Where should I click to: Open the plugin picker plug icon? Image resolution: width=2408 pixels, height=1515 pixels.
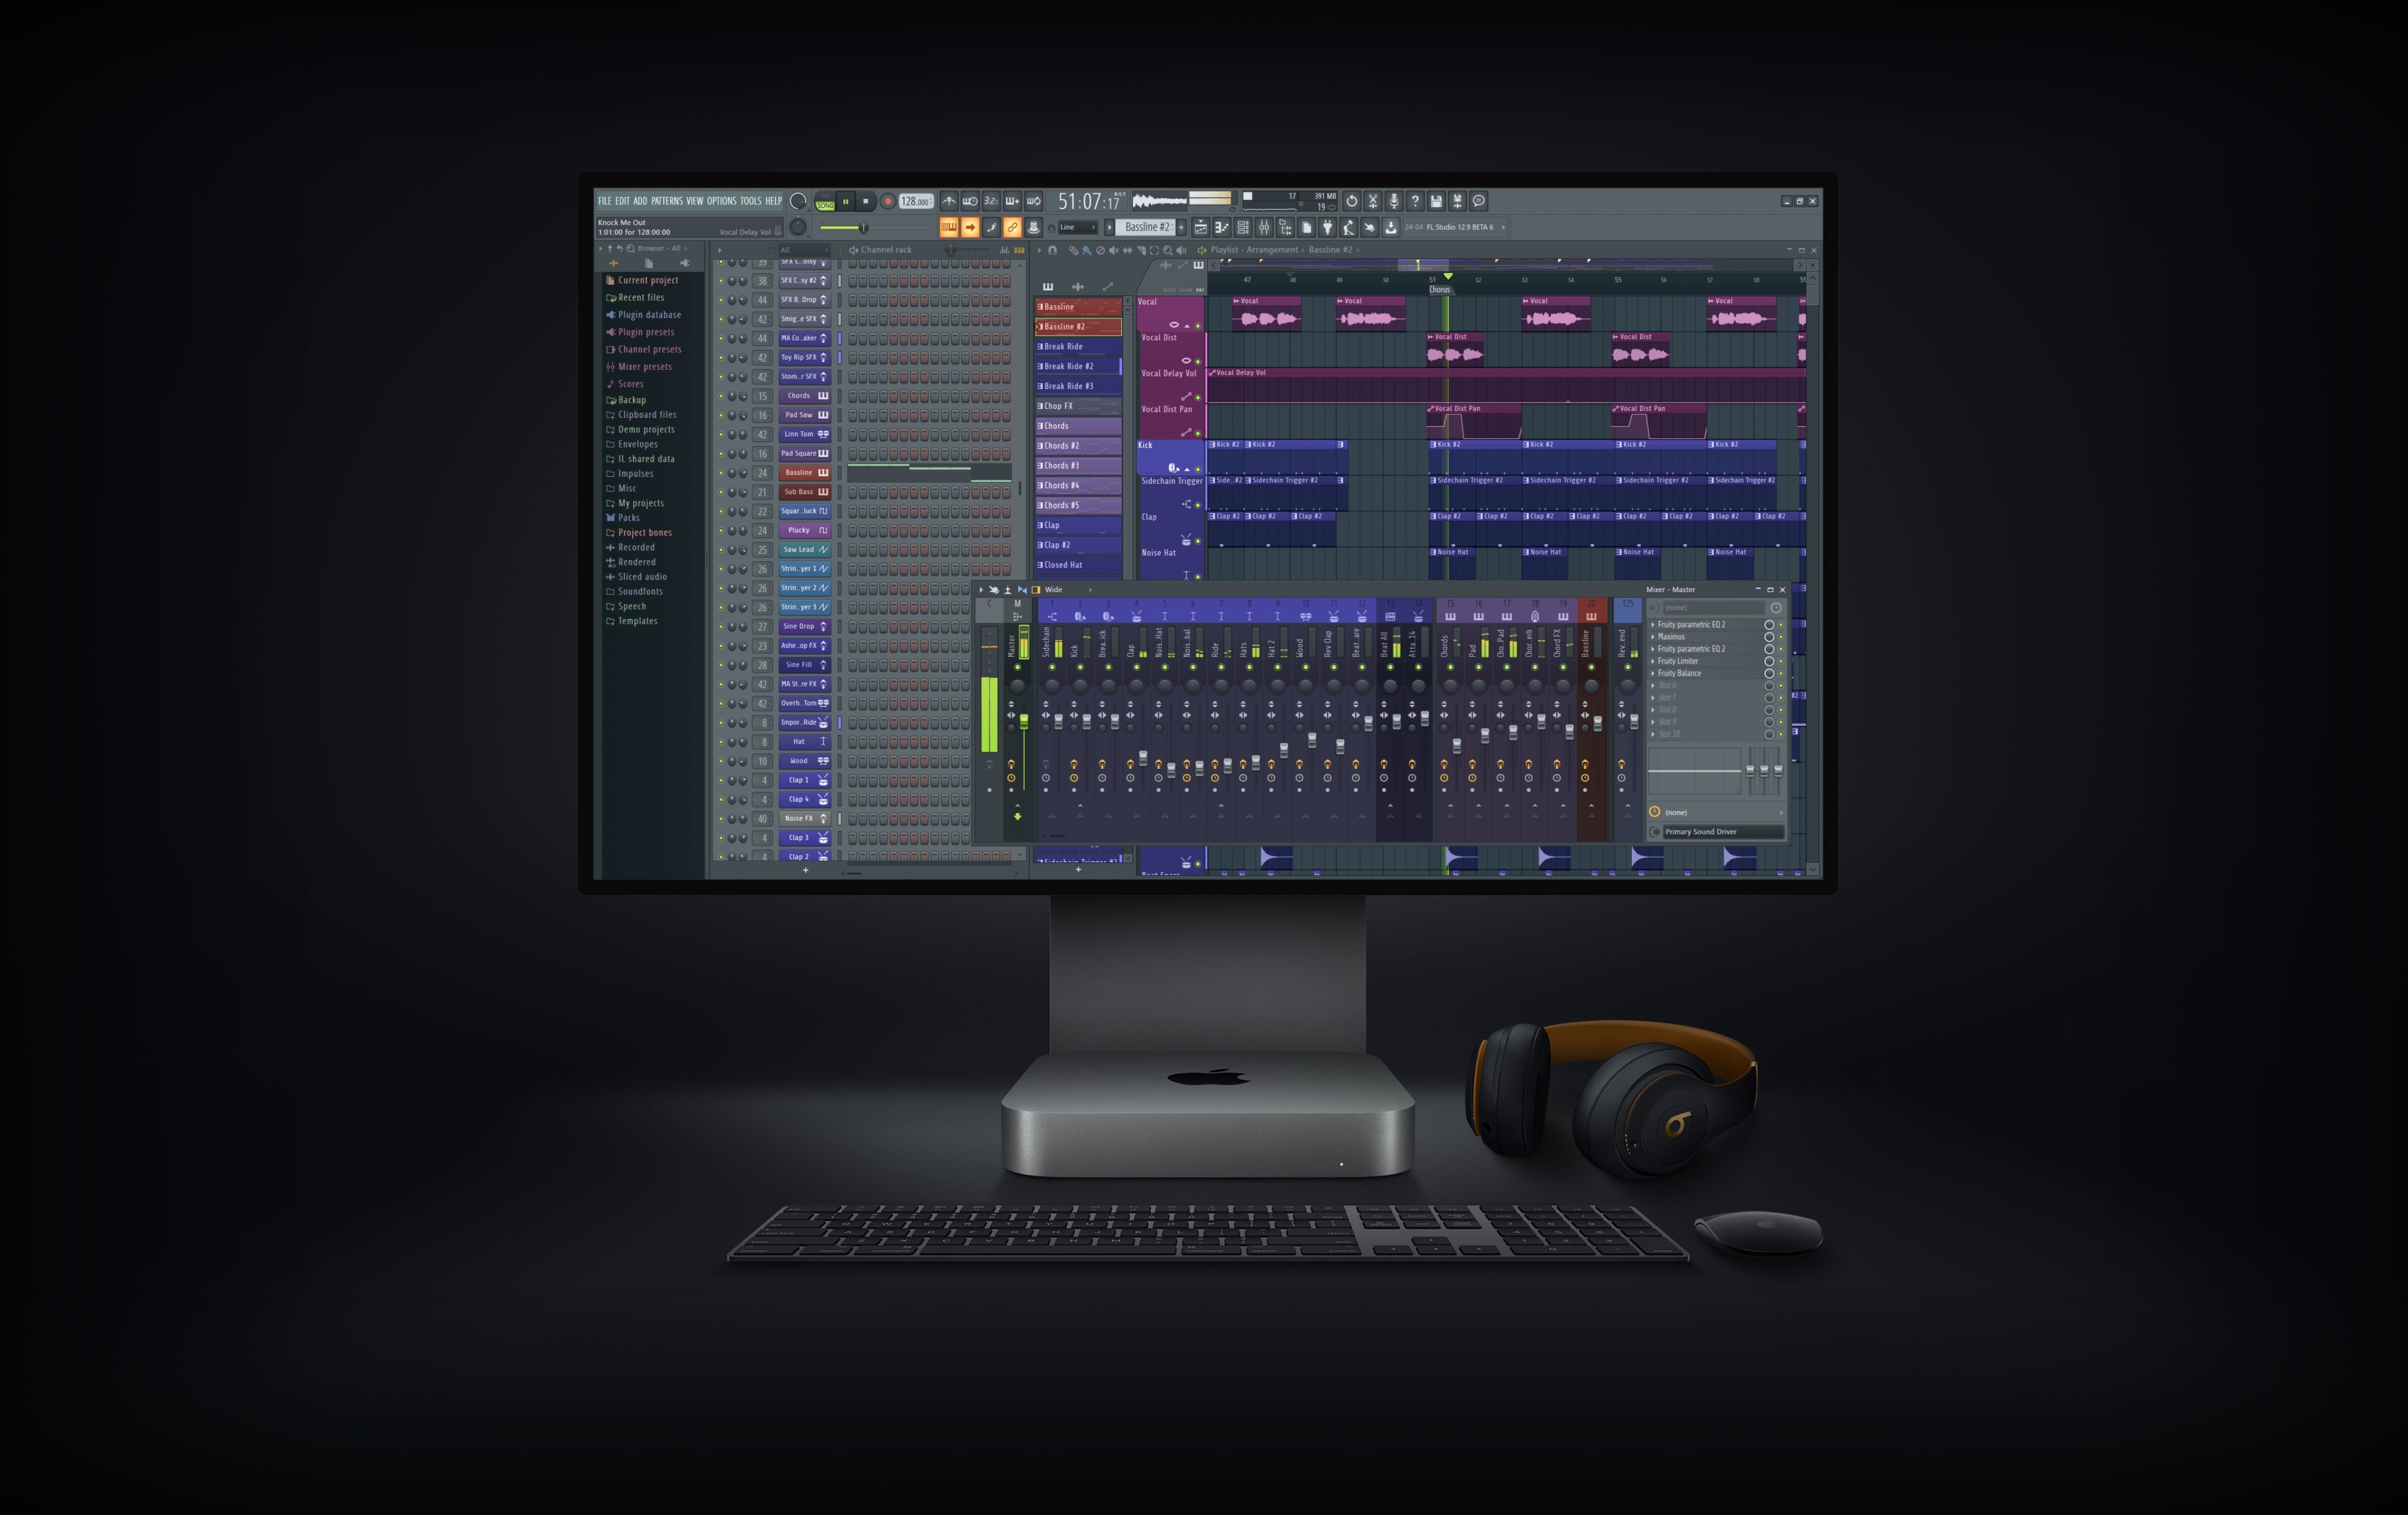(1328, 227)
